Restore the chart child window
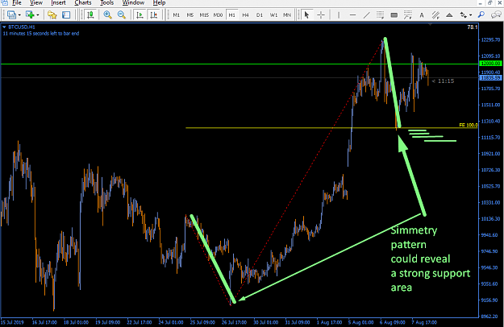This screenshot has width=504, height=327. [489, 3]
